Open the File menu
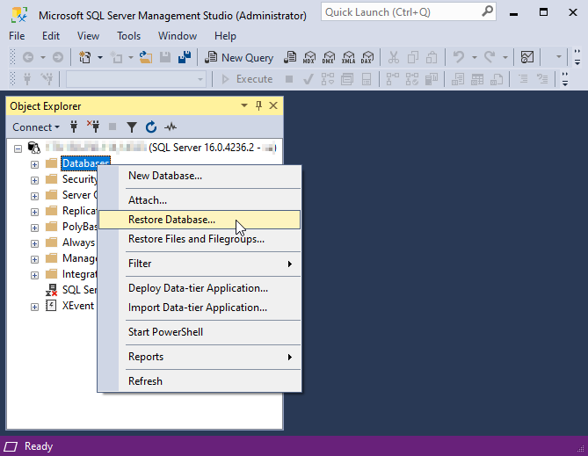 17,36
